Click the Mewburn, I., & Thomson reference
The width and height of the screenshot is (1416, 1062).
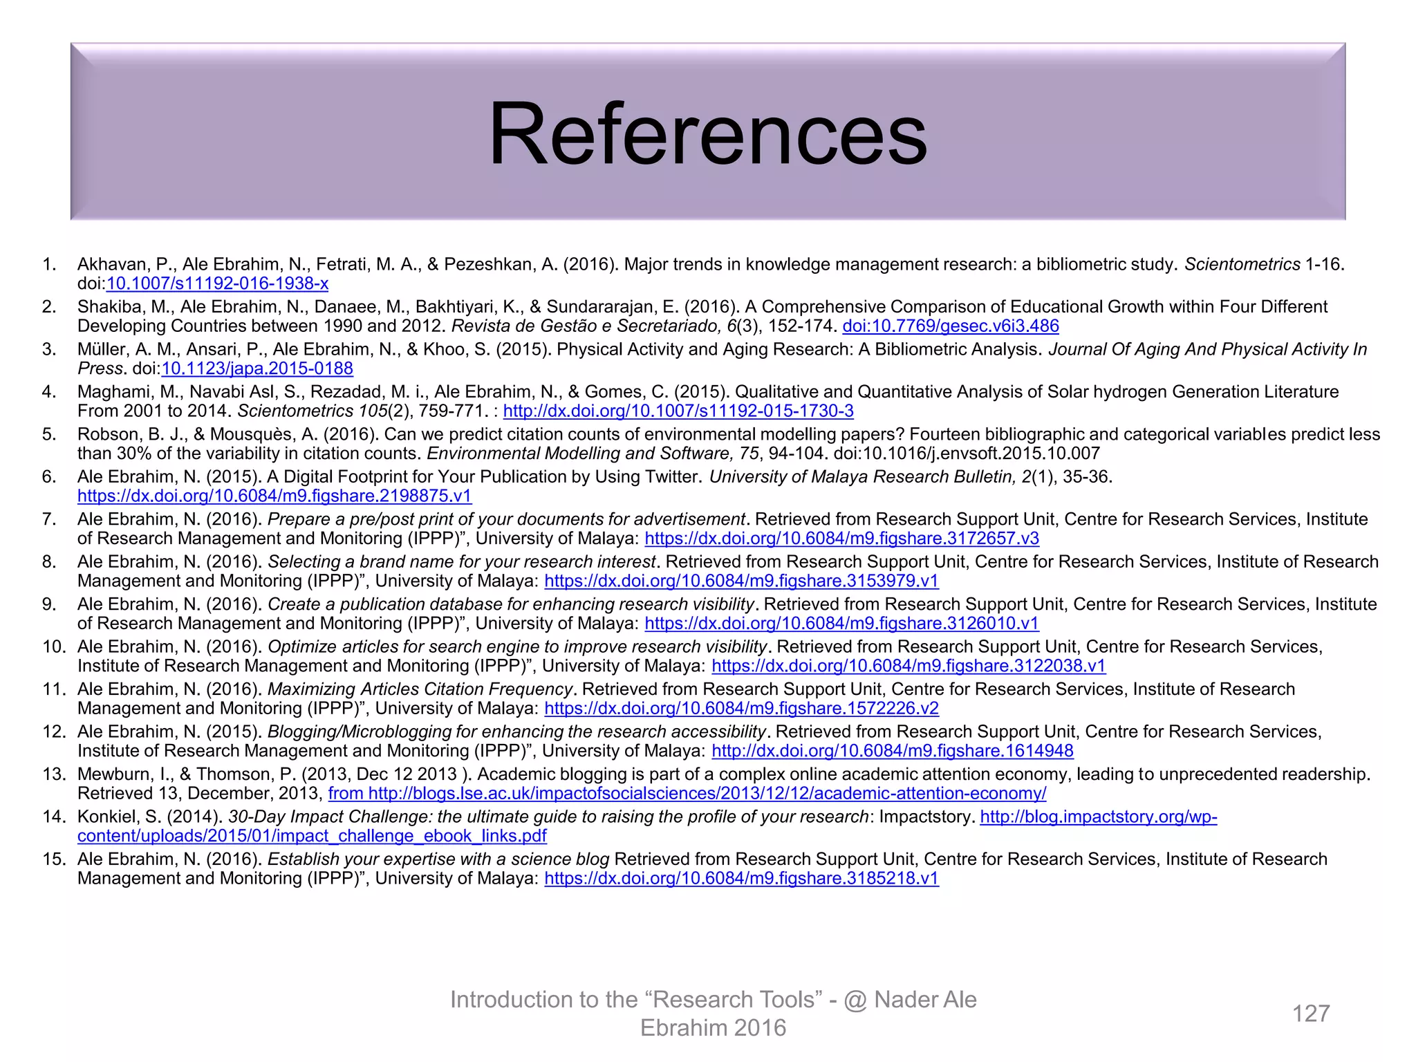724,783
